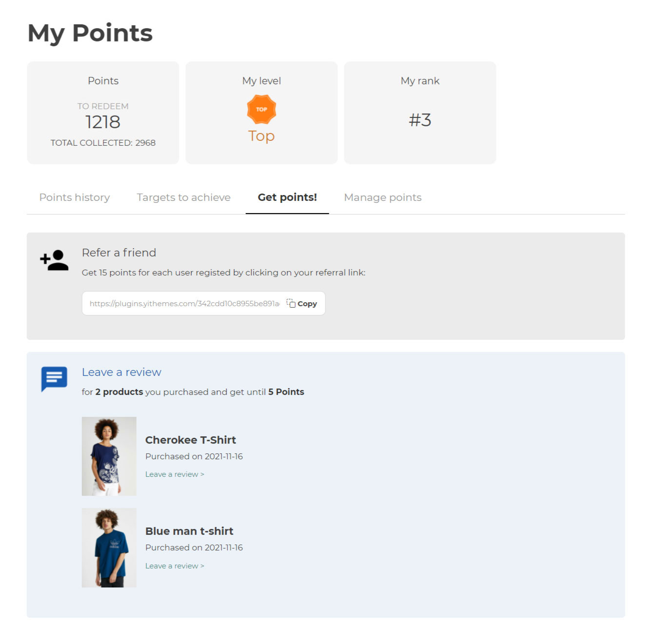This screenshot has width=652, height=643.
Task: Click the Cherokee T-Shirt product title
Action: coord(191,440)
